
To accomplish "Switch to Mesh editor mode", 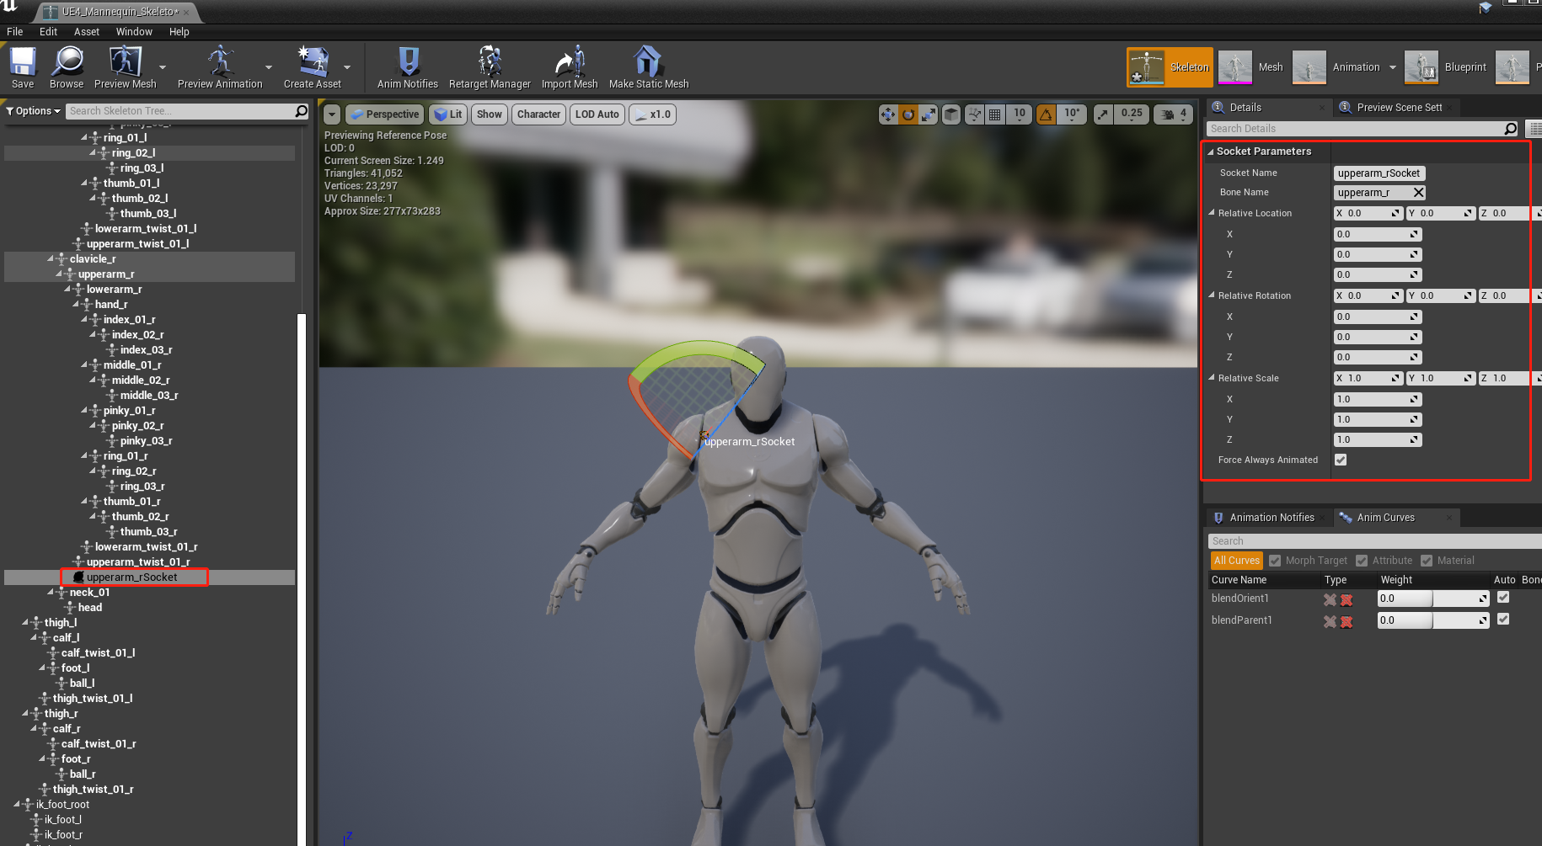I will click(1252, 67).
